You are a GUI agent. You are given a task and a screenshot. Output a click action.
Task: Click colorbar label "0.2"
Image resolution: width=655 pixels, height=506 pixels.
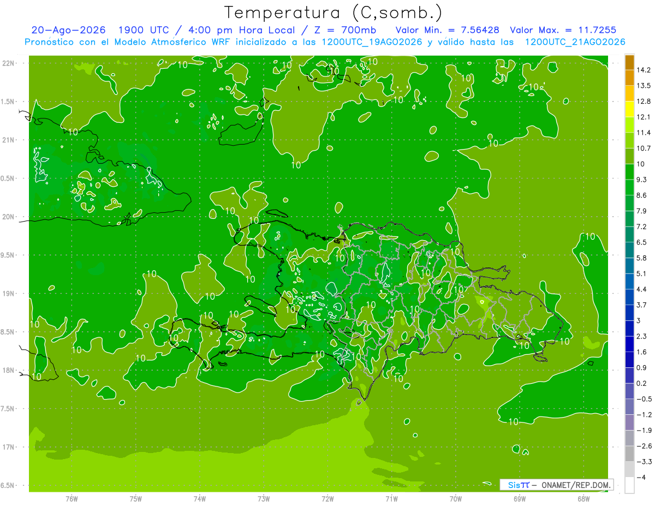(x=642, y=384)
